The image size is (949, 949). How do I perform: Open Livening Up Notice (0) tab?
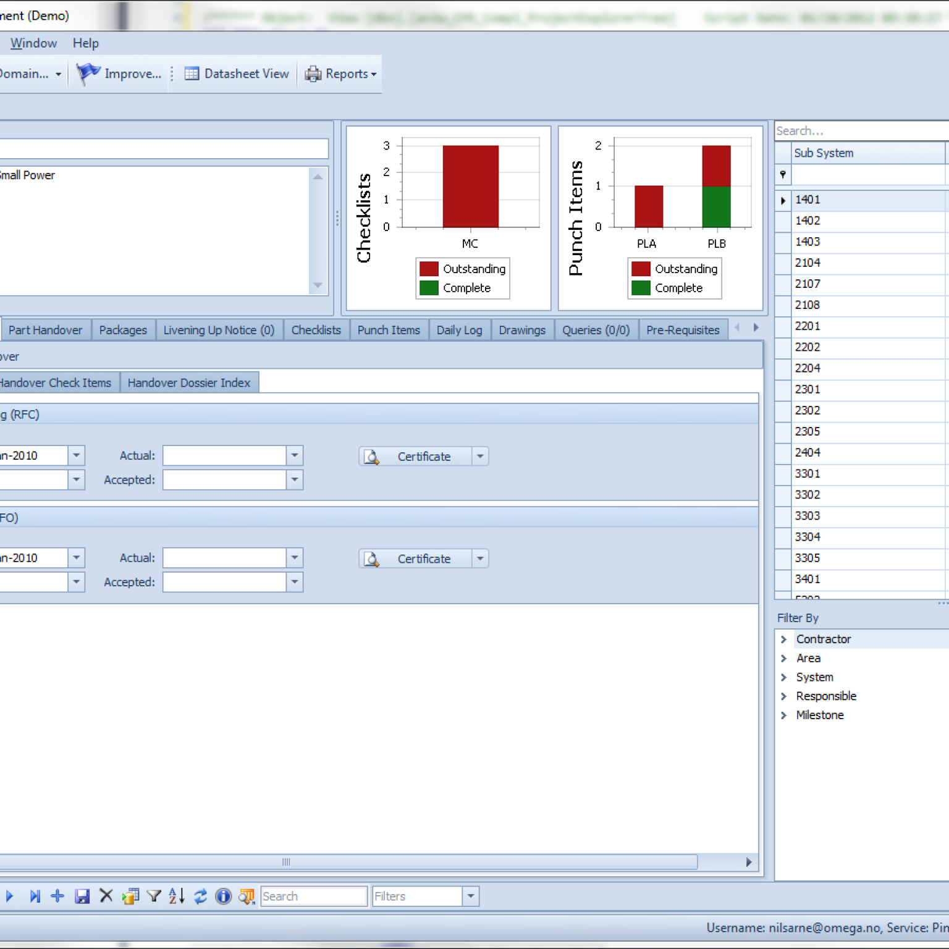tap(219, 330)
